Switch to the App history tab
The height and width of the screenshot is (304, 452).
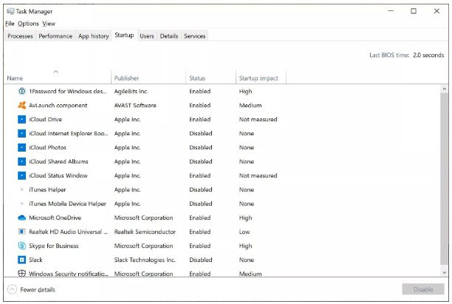point(93,36)
